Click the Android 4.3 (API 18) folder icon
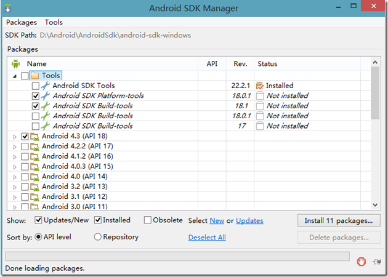The height and width of the screenshot is (277, 388). [34, 137]
